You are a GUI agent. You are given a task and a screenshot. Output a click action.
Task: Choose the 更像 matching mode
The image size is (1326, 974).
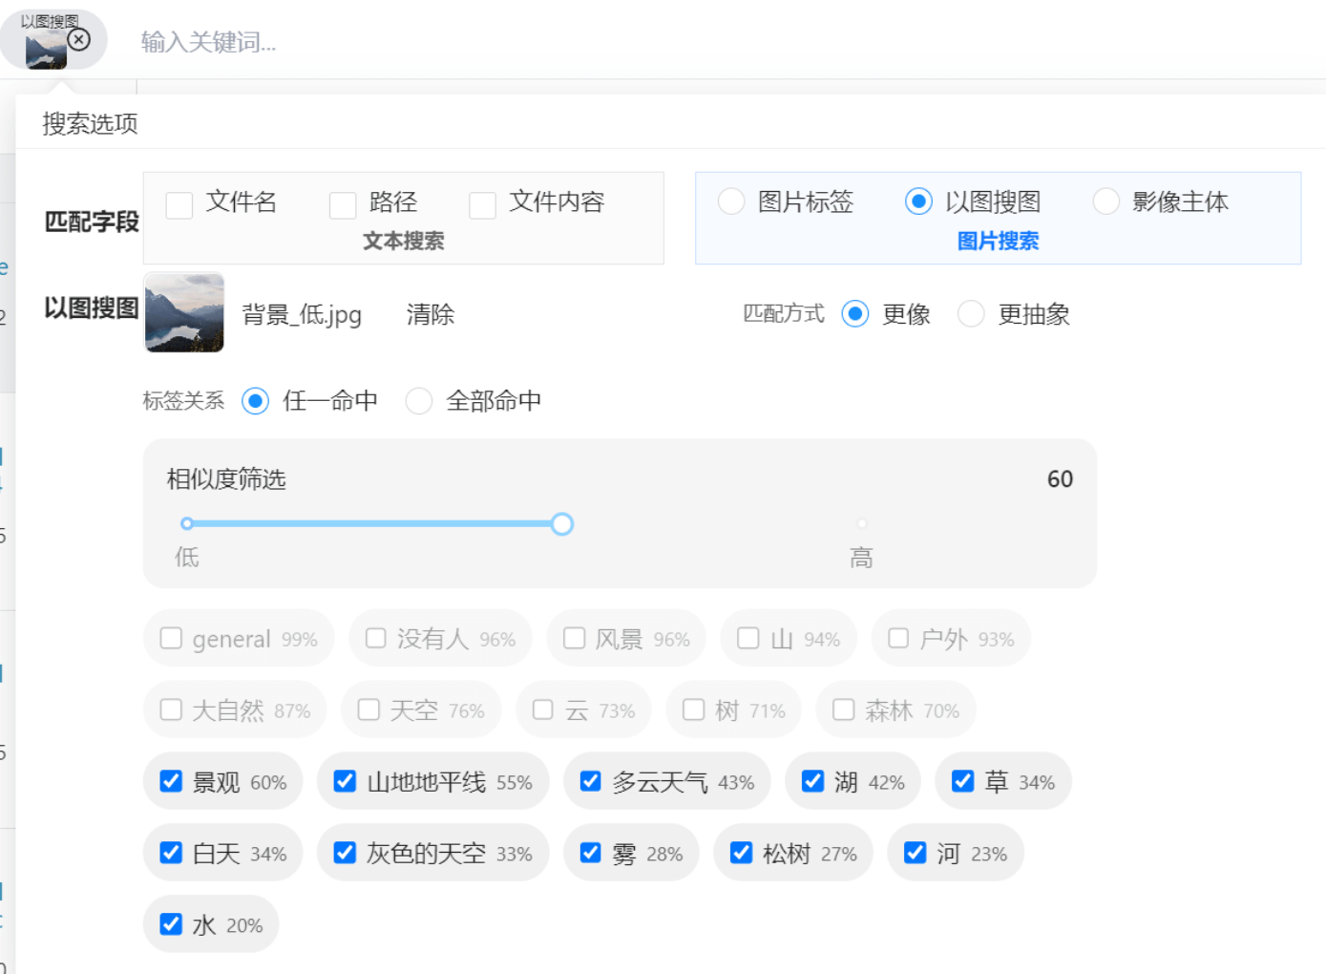(x=855, y=314)
